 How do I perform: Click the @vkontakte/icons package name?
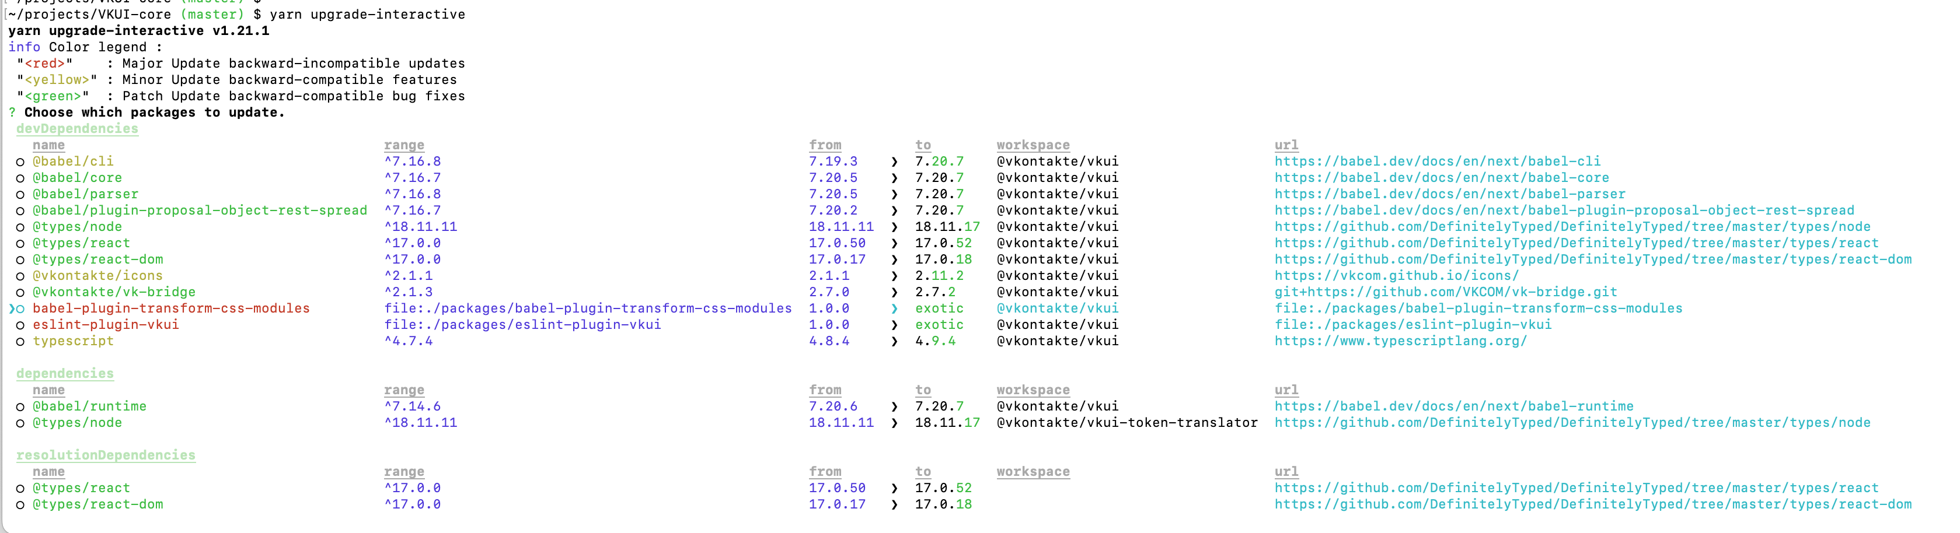[97, 275]
